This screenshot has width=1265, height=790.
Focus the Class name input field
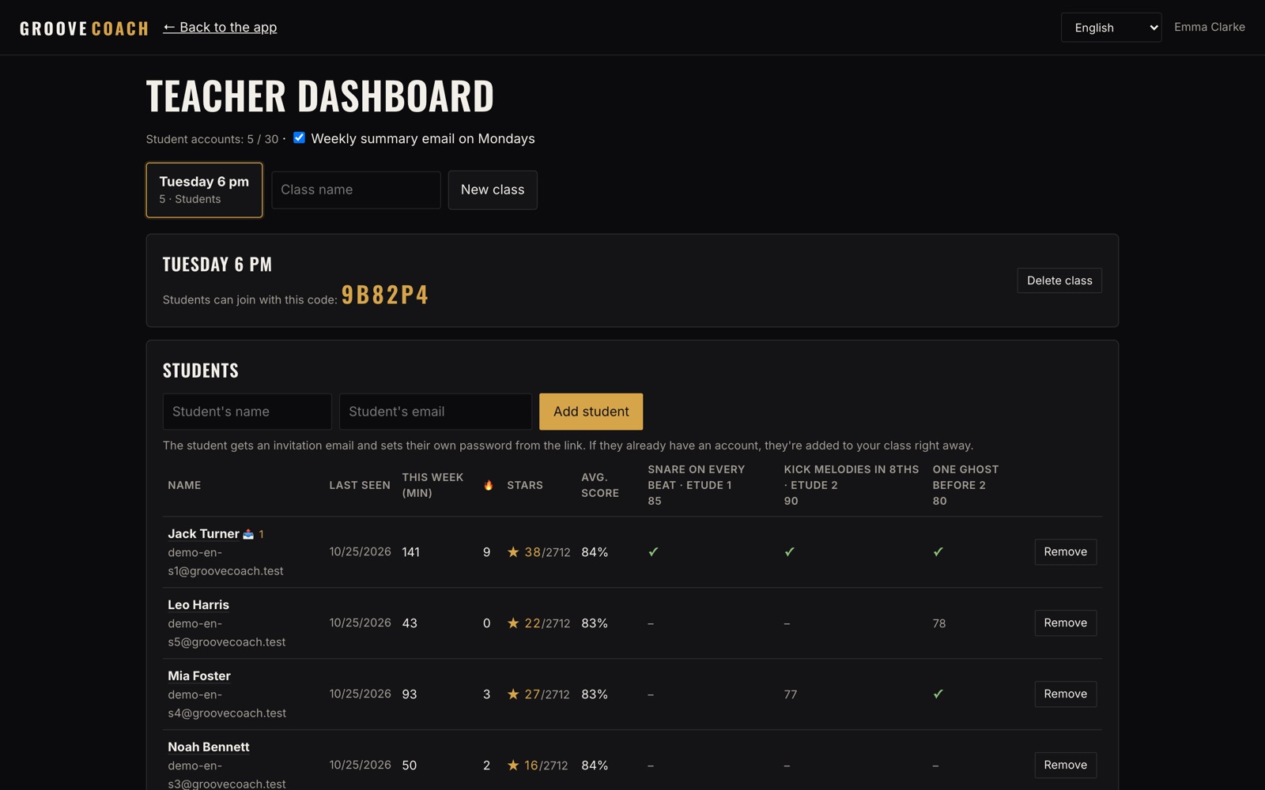[356, 190]
